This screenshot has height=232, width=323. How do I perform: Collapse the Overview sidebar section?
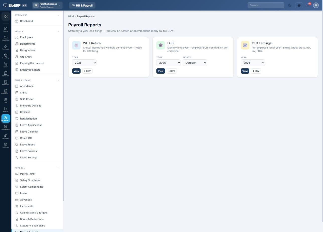58,15
